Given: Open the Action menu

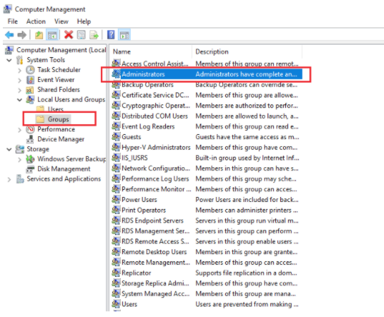Looking at the screenshot, I should (36, 22).
